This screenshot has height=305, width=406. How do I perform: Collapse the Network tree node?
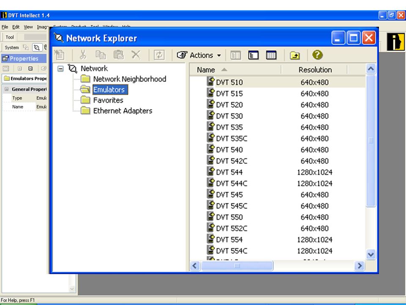[60, 69]
